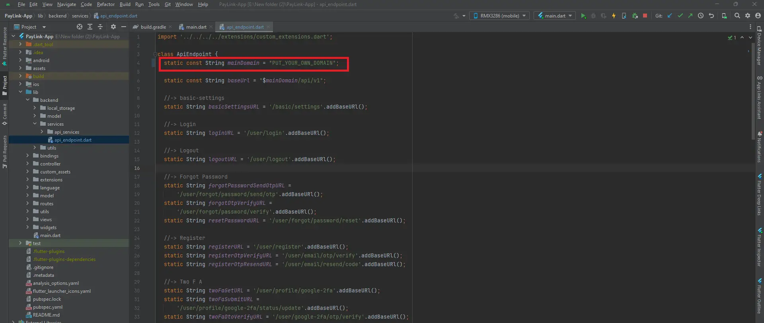Toggle Flutter Inspector side panel
764x323 pixels.
pos(759,247)
